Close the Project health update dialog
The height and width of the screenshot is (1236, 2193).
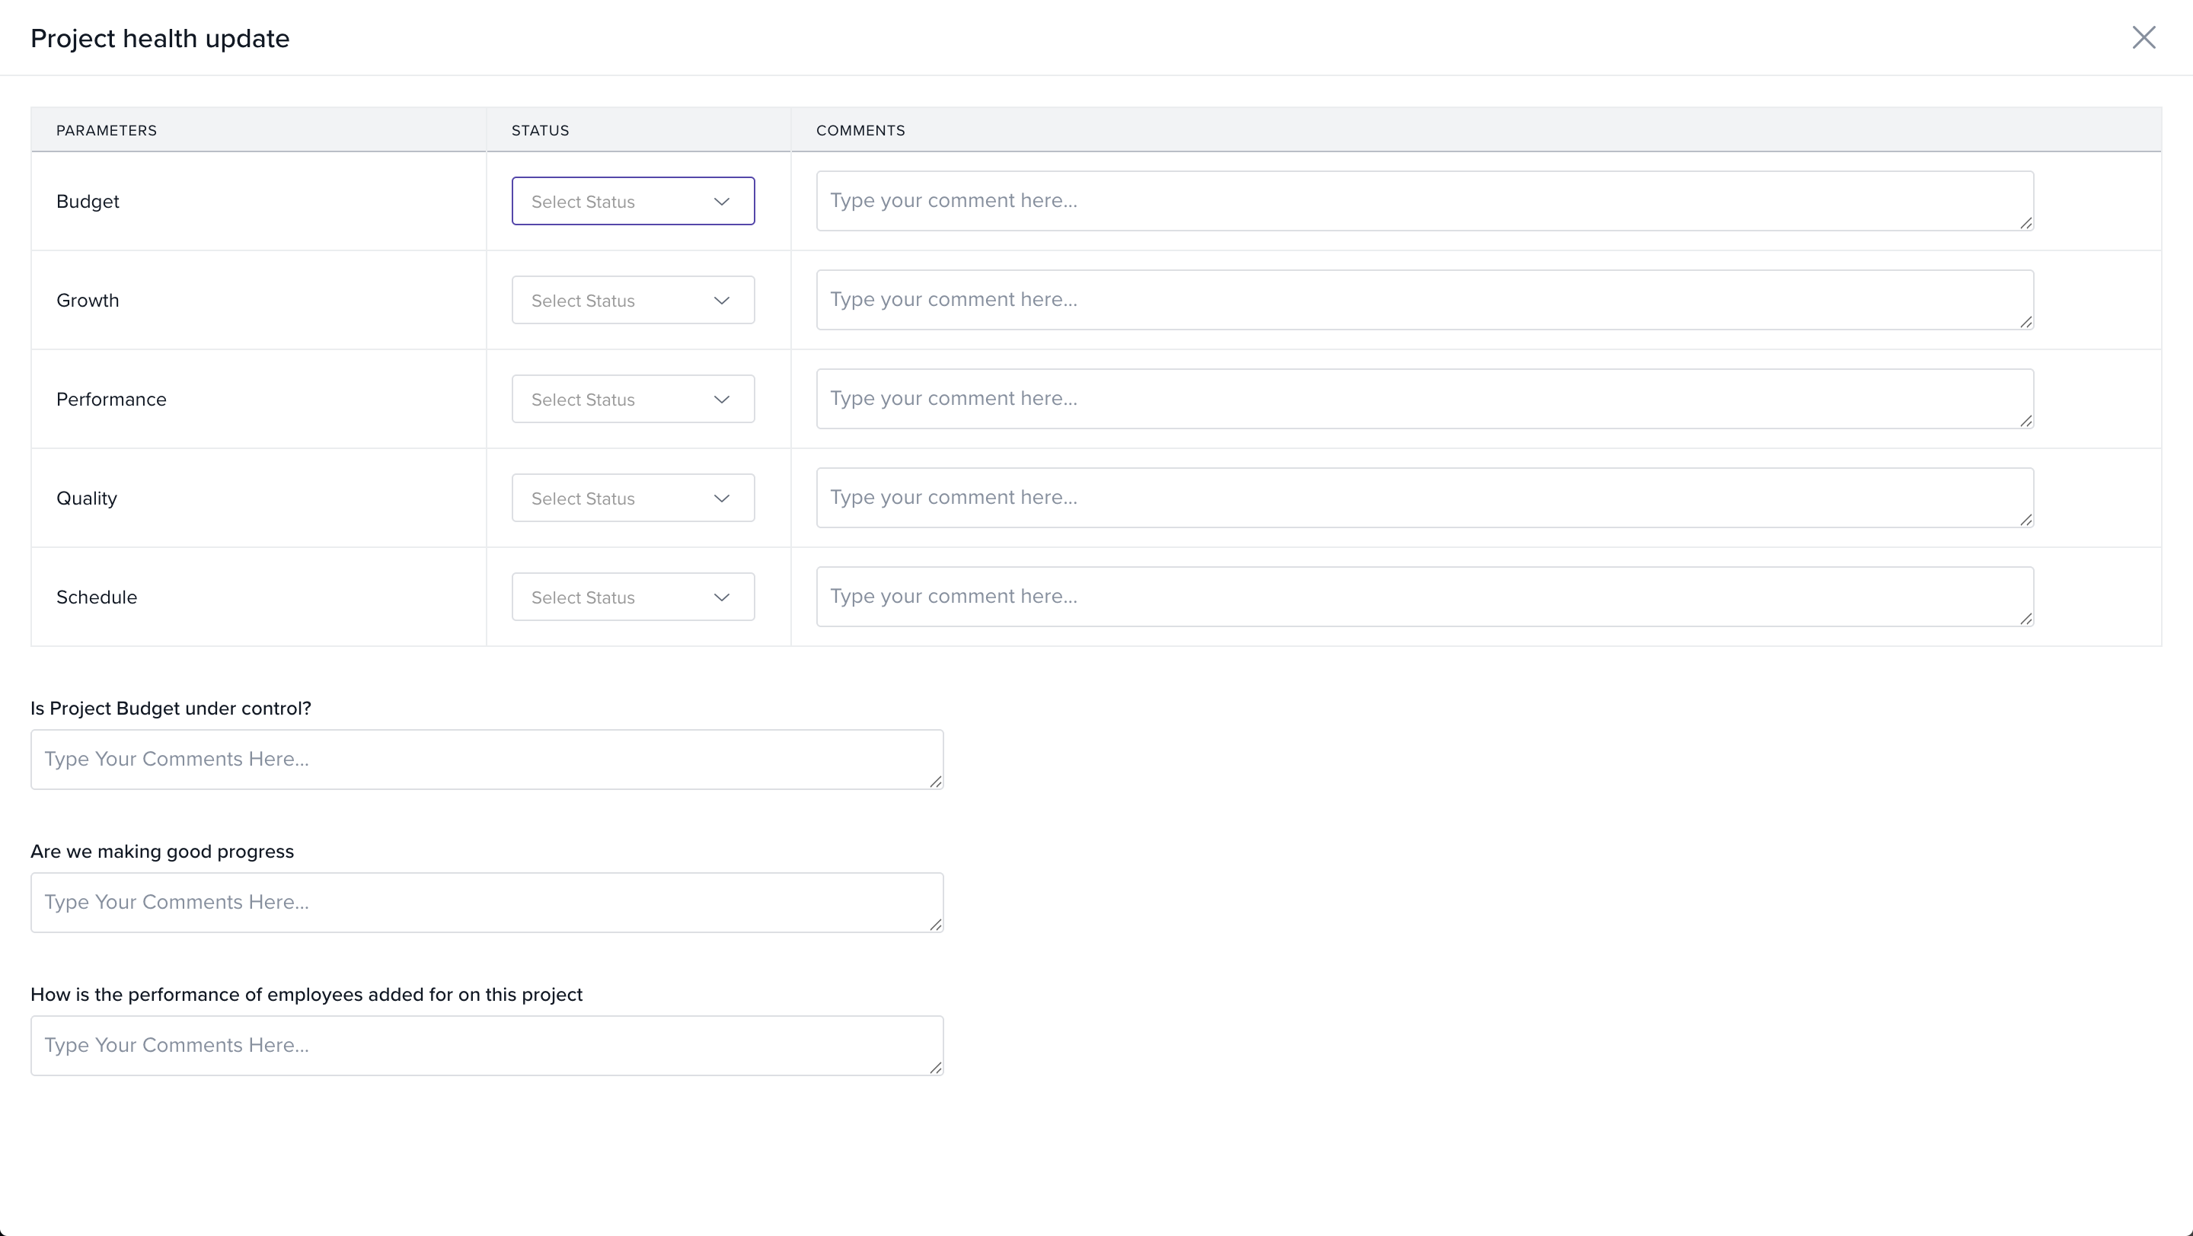[2143, 37]
